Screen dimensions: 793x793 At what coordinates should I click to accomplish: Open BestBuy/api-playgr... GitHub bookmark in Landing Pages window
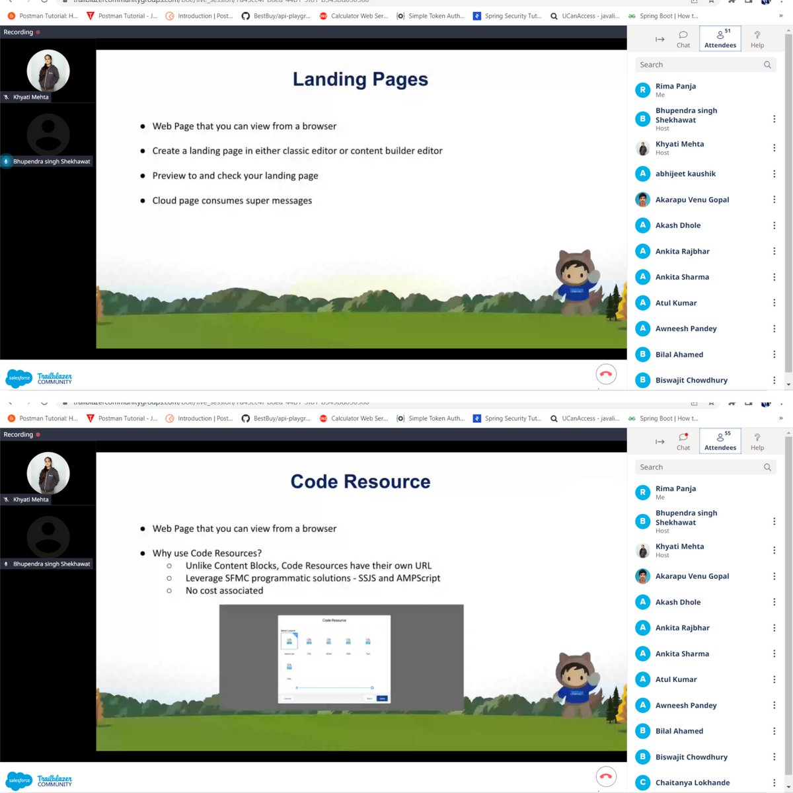(276, 16)
